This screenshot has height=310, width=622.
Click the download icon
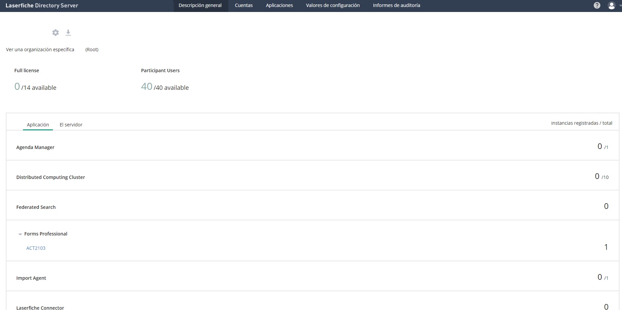point(68,33)
